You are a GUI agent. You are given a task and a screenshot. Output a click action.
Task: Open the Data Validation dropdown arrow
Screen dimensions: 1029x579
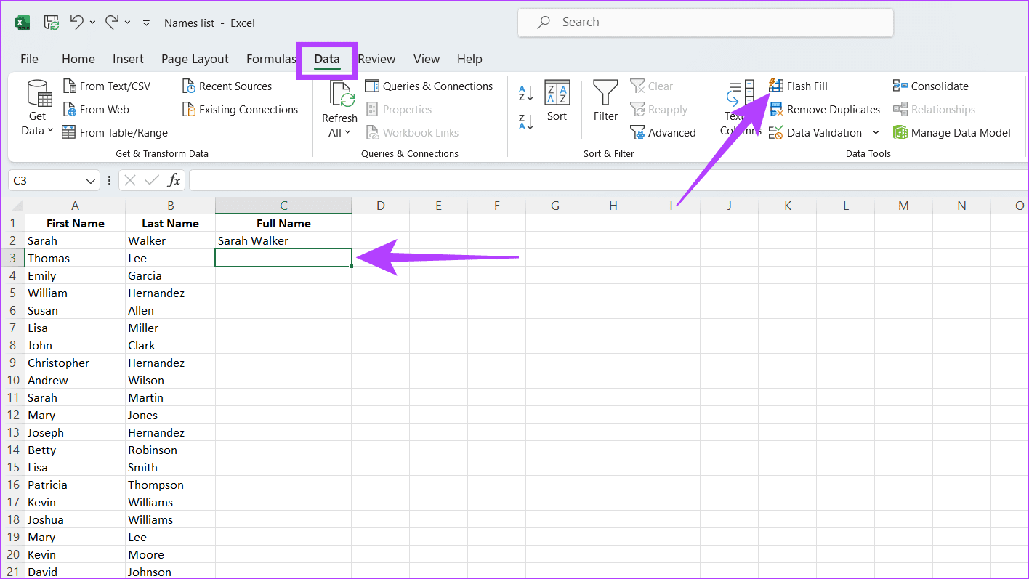pyautogui.click(x=876, y=133)
